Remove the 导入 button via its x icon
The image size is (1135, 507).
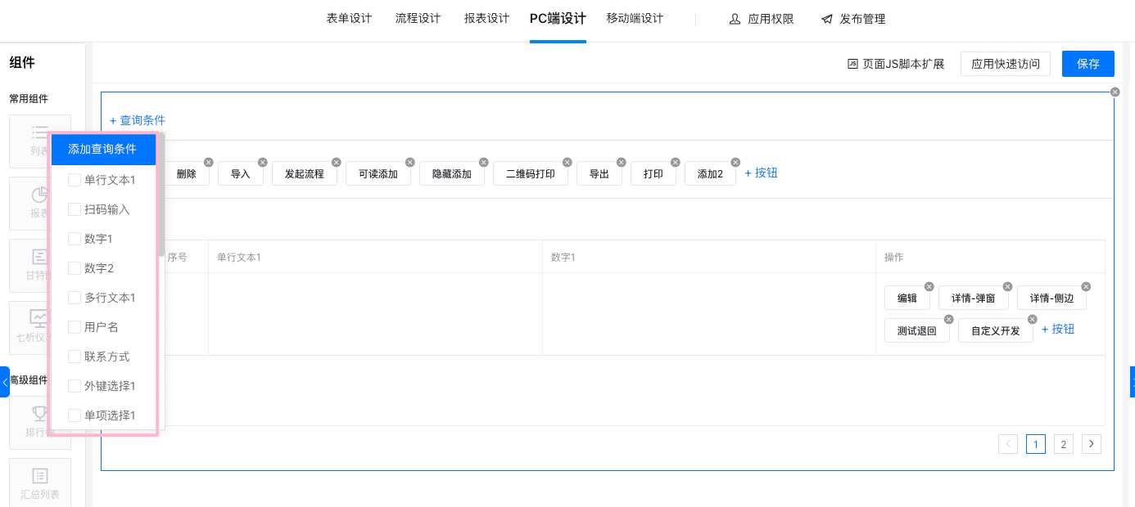point(263,162)
